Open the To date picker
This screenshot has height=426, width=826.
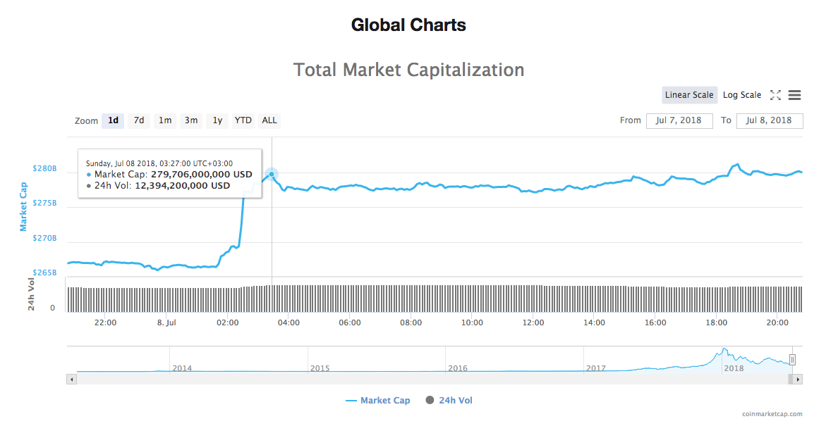pyautogui.click(x=770, y=120)
